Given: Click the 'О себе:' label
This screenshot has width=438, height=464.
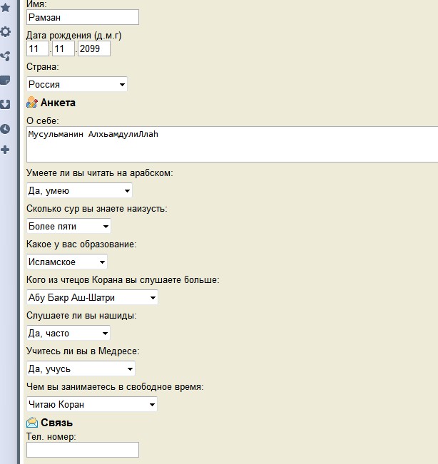Looking at the screenshot, I should pyautogui.click(x=43, y=120).
